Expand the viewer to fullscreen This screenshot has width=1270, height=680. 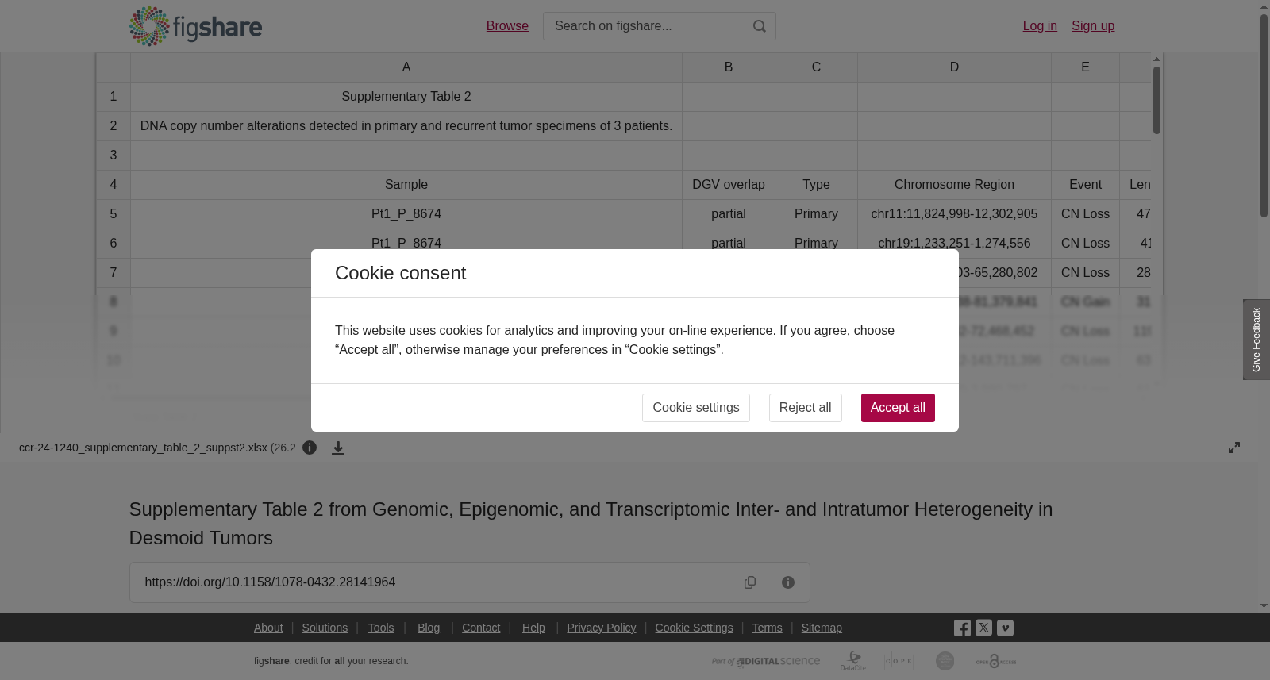click(x=1234, y=448)
